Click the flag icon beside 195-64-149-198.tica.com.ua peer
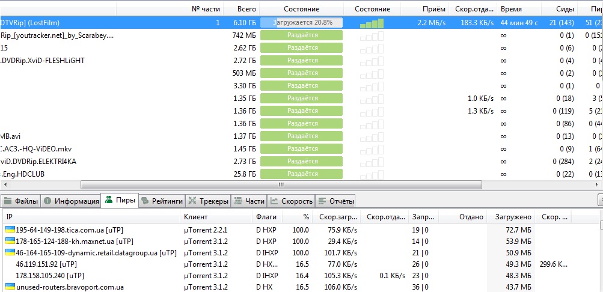 (x=10, y=230)
